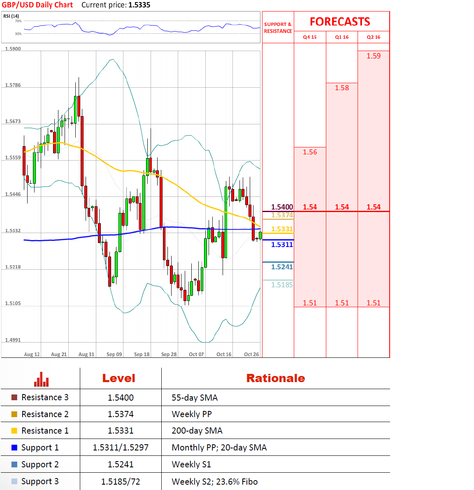Click the Oct 07 date axis label
This screenshot has width=474, height=490.
(x=196, y=355)
